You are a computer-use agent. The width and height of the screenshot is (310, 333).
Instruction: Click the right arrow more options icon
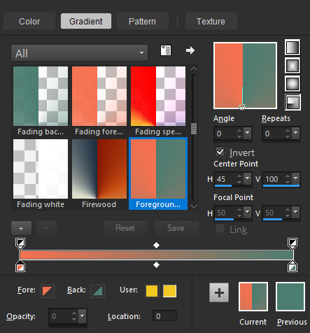[190, 50]
